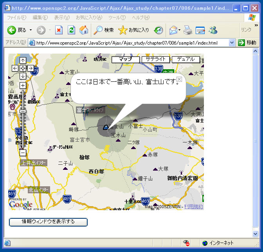Click the vertical scrollbar up arrow
Screen dimensions: 263x252
pos(255,51)
